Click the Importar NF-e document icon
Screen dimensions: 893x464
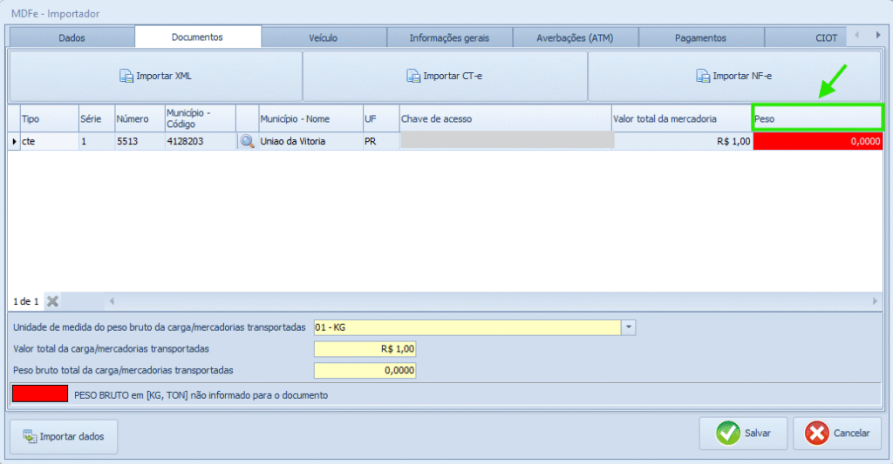(x=703, y=76)
